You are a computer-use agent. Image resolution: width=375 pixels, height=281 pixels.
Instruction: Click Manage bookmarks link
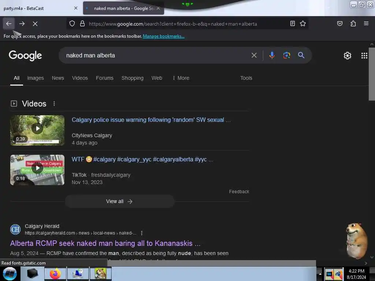tap(164, 36)
